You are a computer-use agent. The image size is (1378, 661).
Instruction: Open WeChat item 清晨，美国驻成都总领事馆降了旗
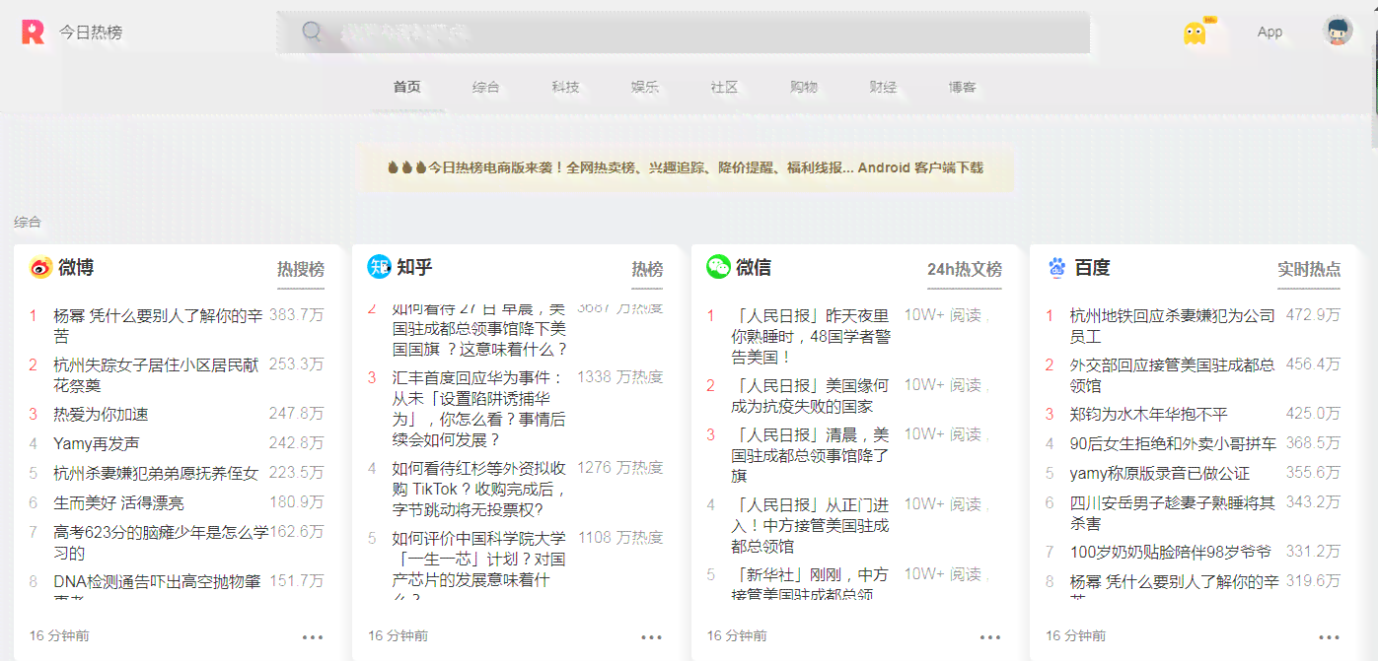pyautogui.click(x=810, y=454)
